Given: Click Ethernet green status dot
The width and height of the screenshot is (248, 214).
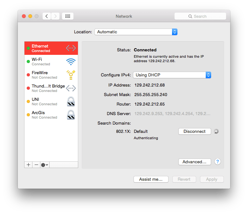Looking at the screenshot, I should [28, 48].
